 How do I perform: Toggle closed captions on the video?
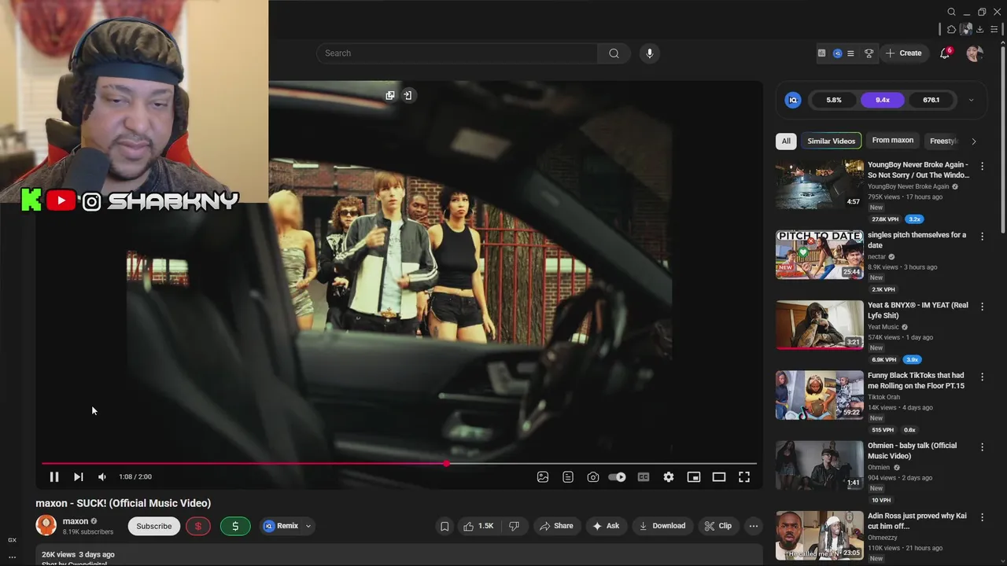coord(644,476)
